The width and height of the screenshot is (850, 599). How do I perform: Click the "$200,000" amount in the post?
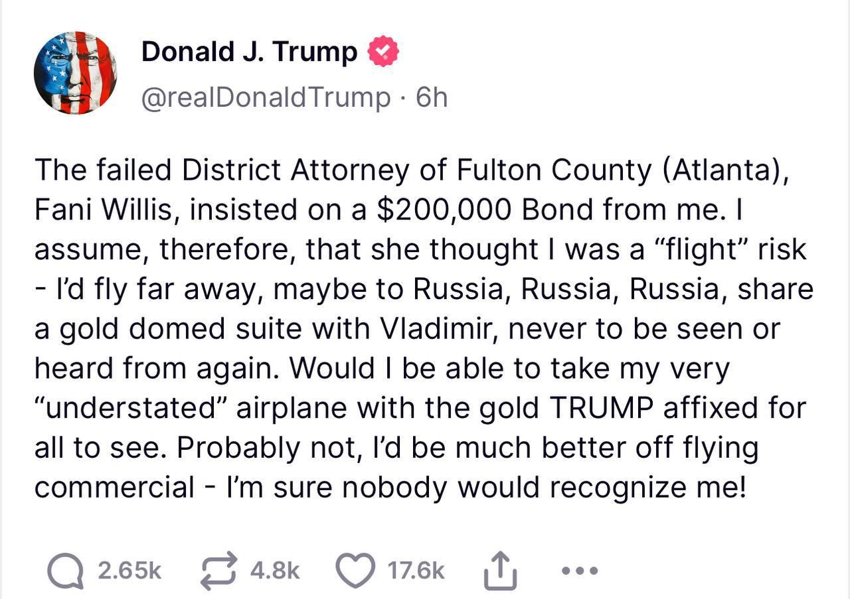(x=444, y=210)
